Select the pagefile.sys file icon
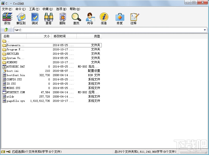The image size is (209, 155). 4,101
